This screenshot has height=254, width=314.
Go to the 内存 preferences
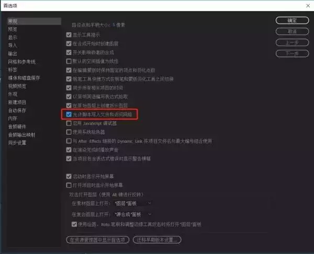13,119
